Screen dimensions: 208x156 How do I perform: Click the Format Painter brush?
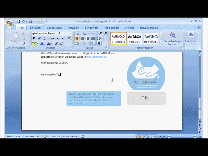click(24, 43)
